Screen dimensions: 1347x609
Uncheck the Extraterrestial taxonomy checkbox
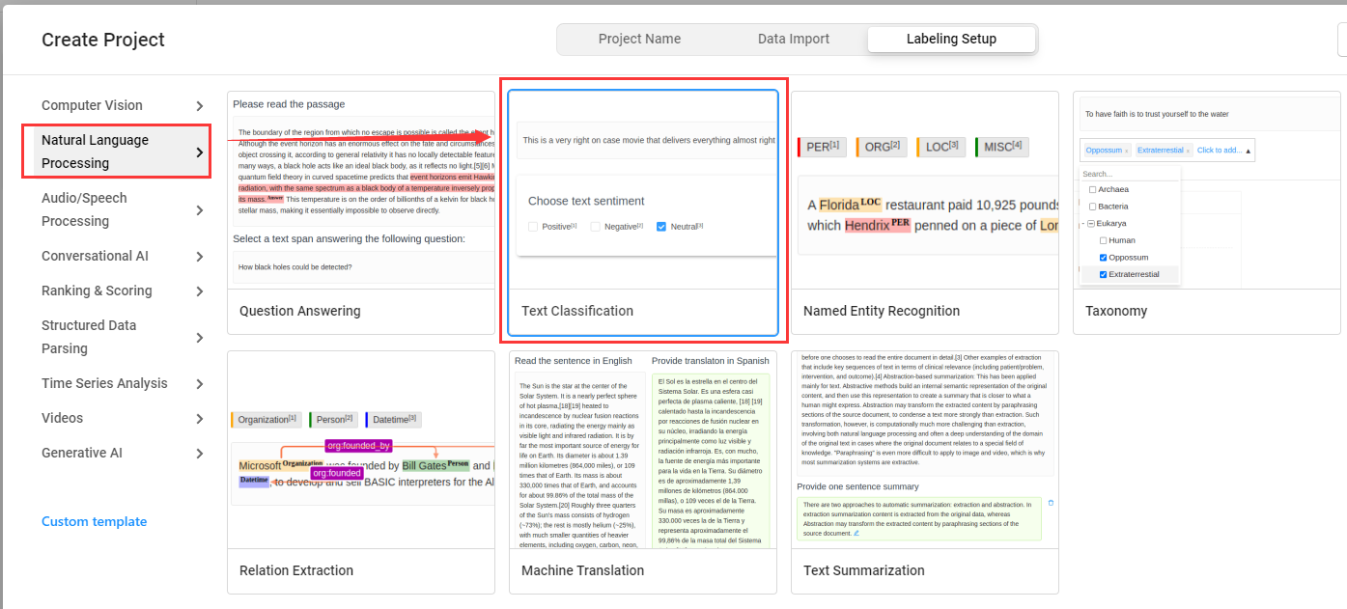1103,275
